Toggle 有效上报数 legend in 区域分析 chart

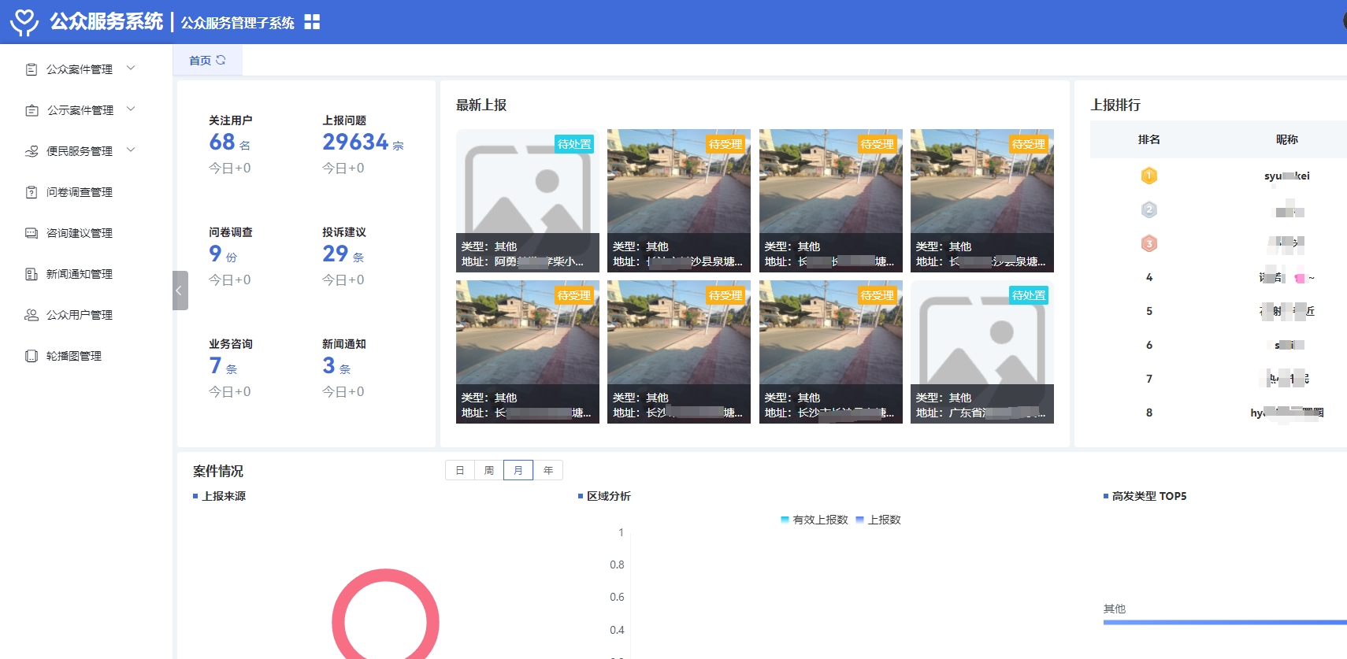click(x=814, y=520)
